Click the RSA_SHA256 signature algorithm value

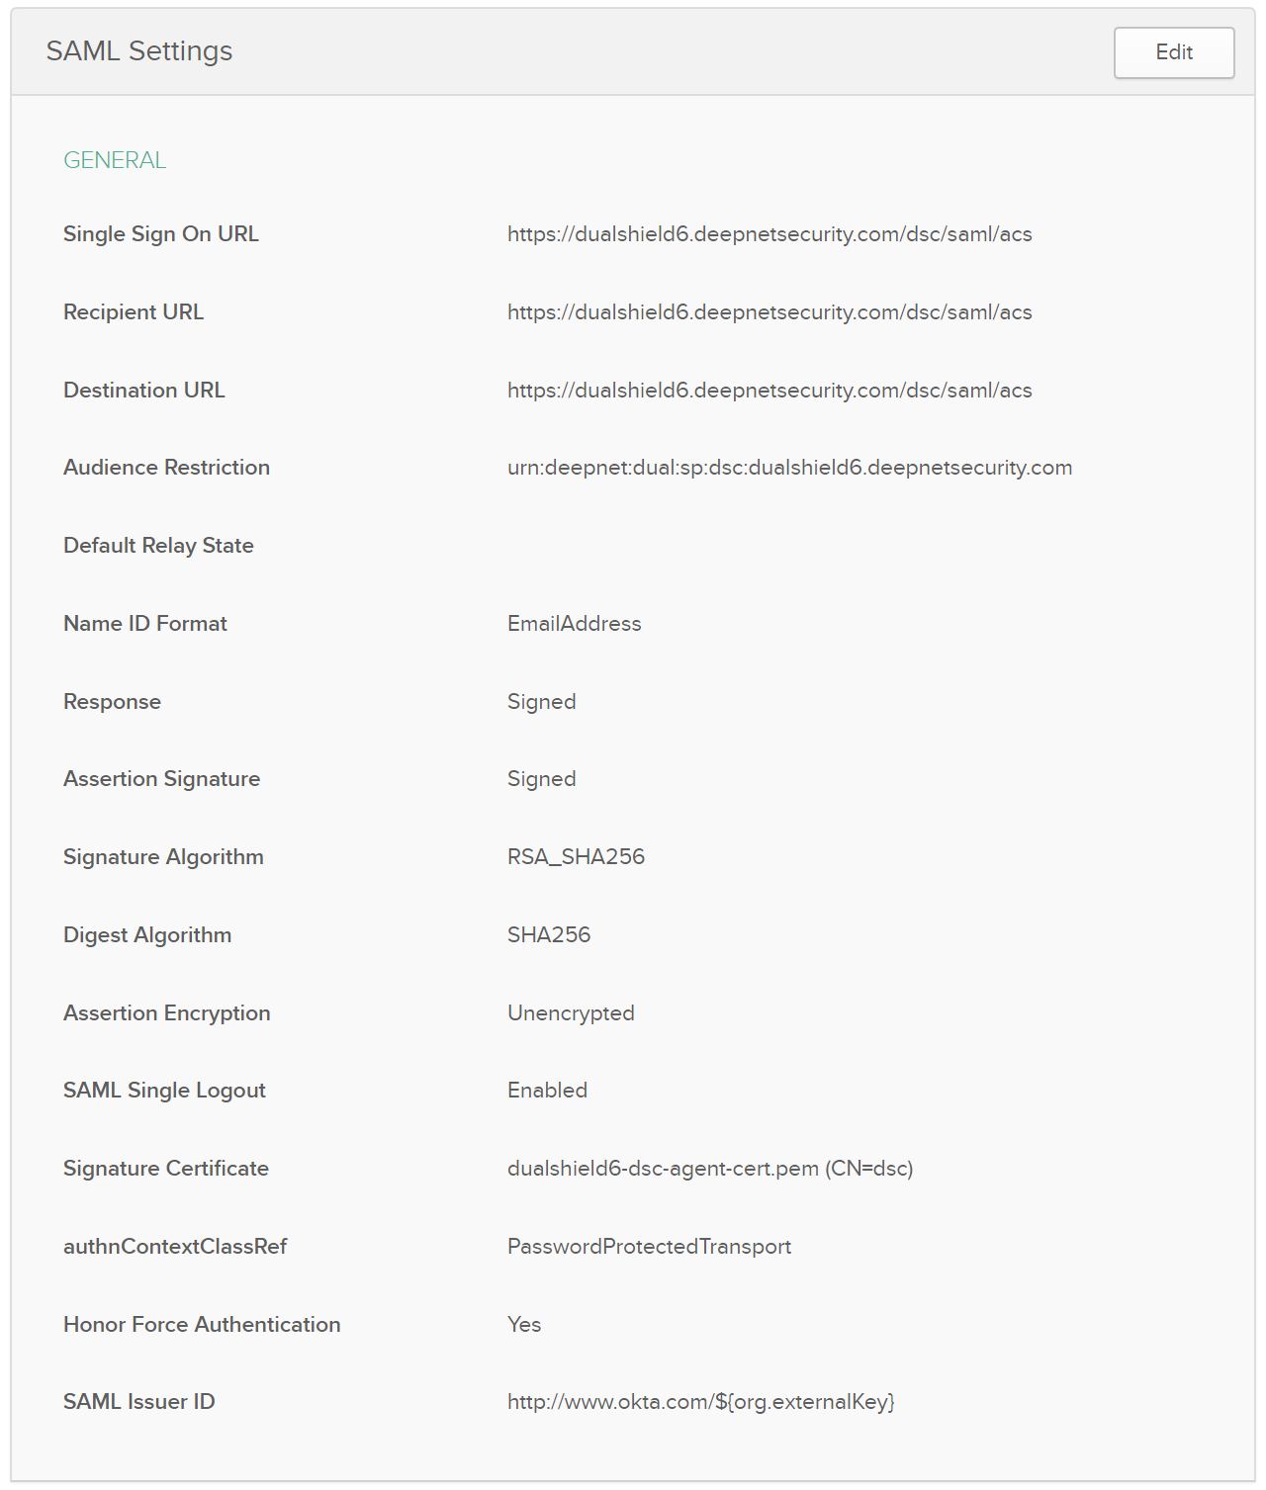pos(576,857)
